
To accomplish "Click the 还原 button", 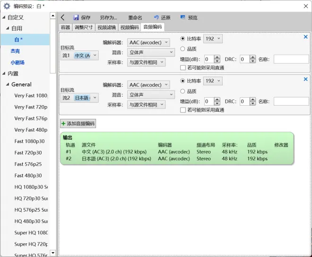I will 162,17.
